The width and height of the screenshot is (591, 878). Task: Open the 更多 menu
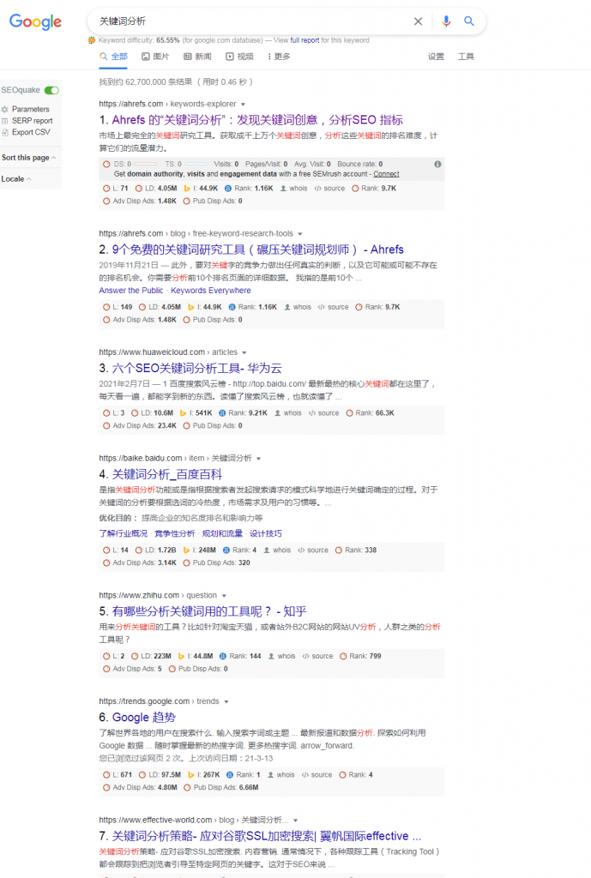[x=279, y=57]
